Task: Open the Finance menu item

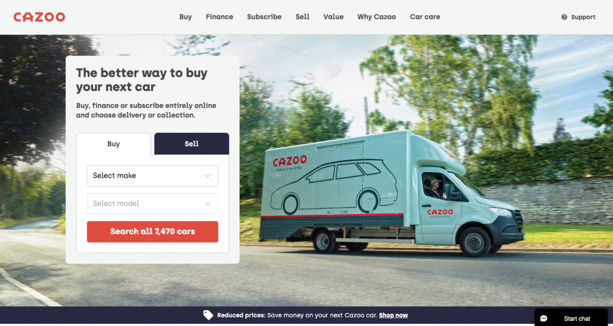Action: pos(219,17)
